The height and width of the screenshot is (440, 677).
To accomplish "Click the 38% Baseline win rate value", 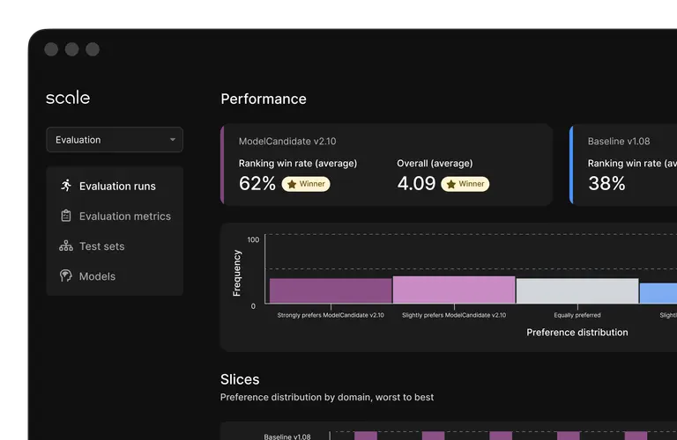I will (606, 184).
